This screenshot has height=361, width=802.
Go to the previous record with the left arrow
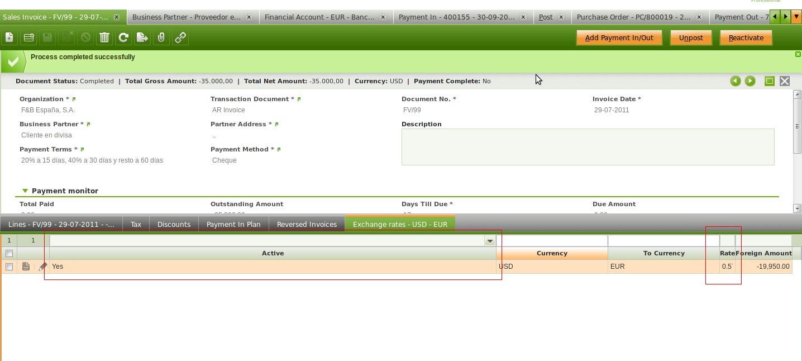point(736,81)
